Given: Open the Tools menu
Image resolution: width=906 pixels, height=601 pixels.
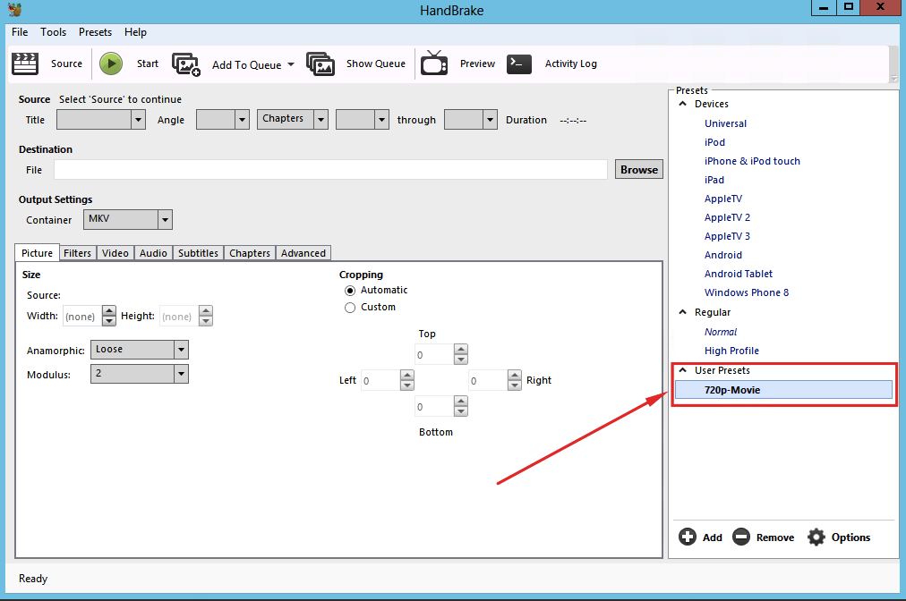Looking at the screenshot, I should [x=53, y=32].
